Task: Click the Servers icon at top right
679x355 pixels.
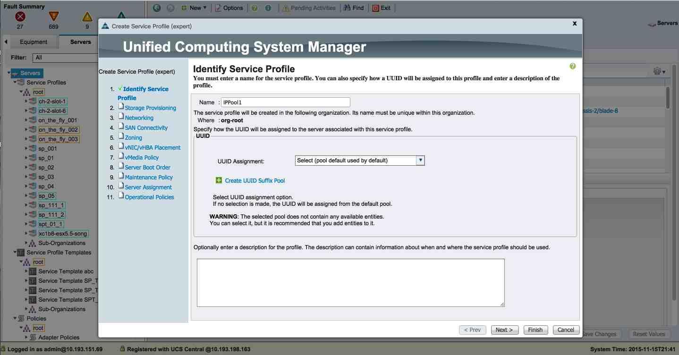Action: coord(652,24)
